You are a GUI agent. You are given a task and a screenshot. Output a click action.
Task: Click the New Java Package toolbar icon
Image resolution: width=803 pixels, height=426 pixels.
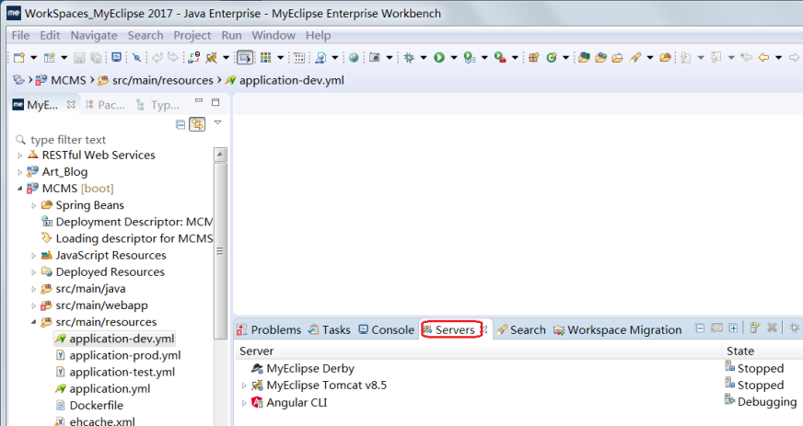point(533,58)
